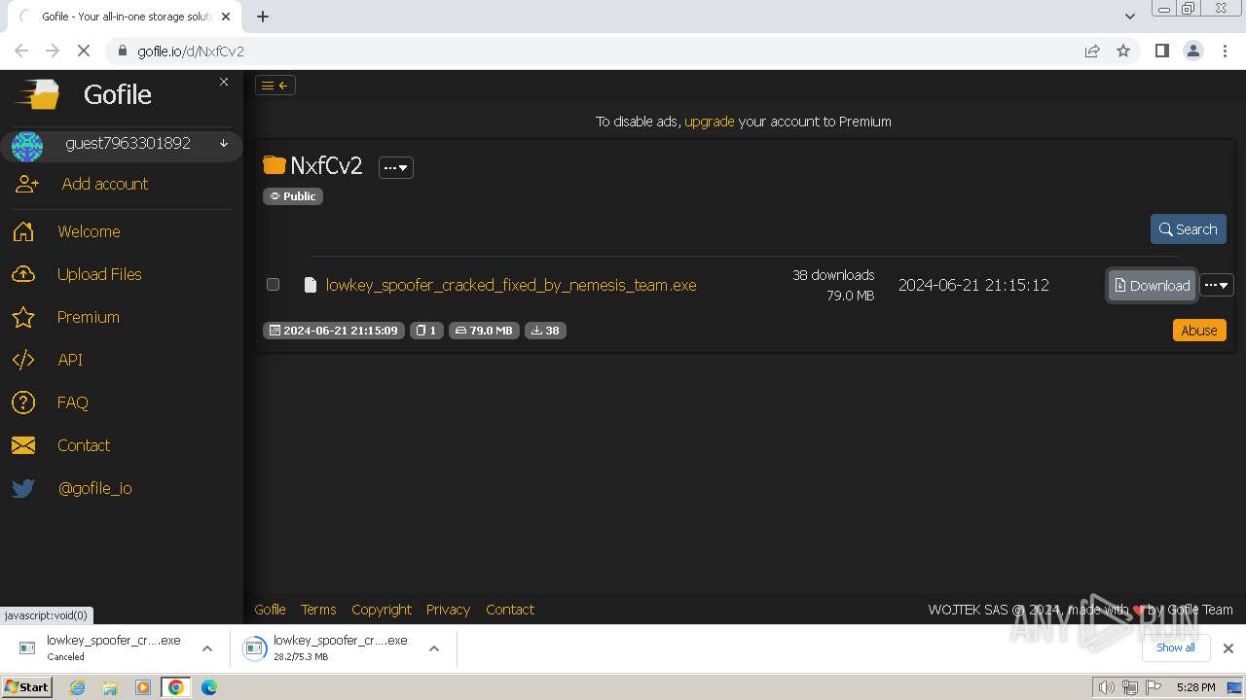Click the FAQ question mark icon

(23, 402)
